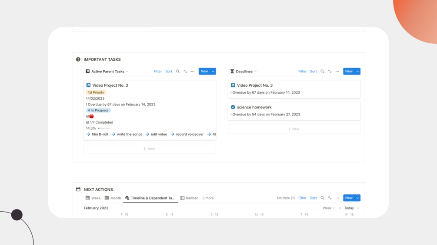Click February 2023 timeline label

tap(96, 208)
